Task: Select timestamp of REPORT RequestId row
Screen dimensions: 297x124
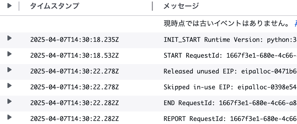Action: point(74,119)
